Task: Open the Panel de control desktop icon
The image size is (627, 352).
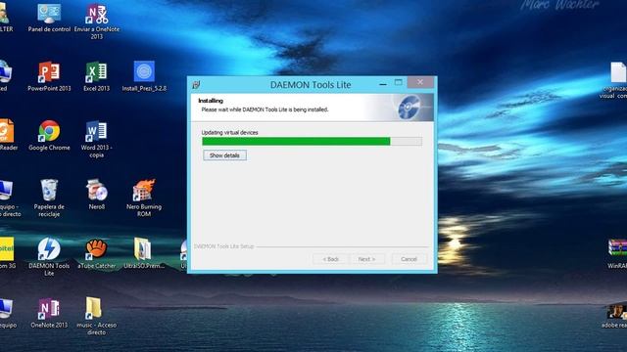Action: (49, 17)
